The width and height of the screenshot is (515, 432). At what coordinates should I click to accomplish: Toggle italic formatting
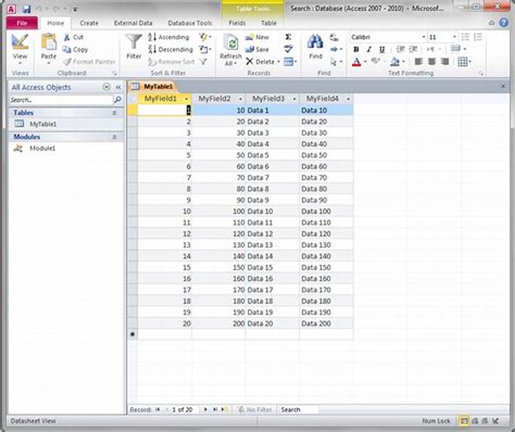369,50
